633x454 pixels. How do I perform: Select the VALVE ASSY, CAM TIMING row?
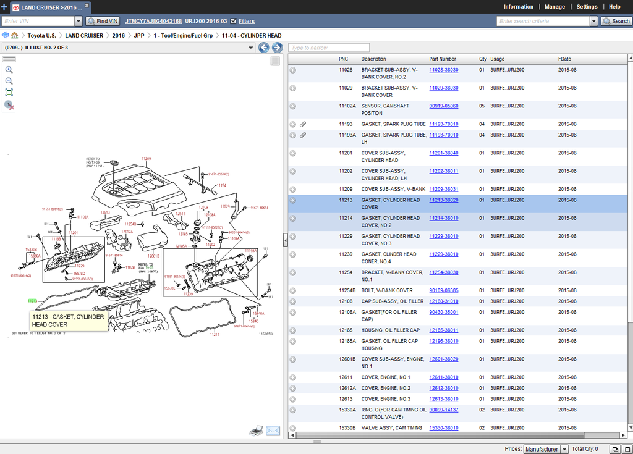click(457, 428)
